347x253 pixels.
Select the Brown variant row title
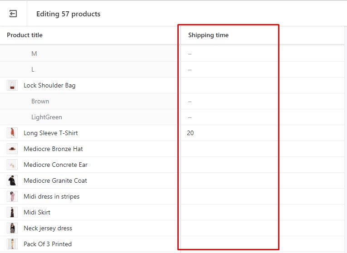point(40,101)
